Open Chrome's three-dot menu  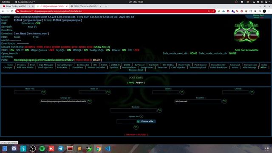coord(269,11)
